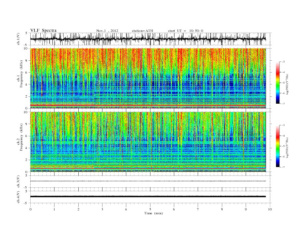The image size is (304, 235).
Task: Click the "Time (min)" axis label
Action: coord(154,213)
